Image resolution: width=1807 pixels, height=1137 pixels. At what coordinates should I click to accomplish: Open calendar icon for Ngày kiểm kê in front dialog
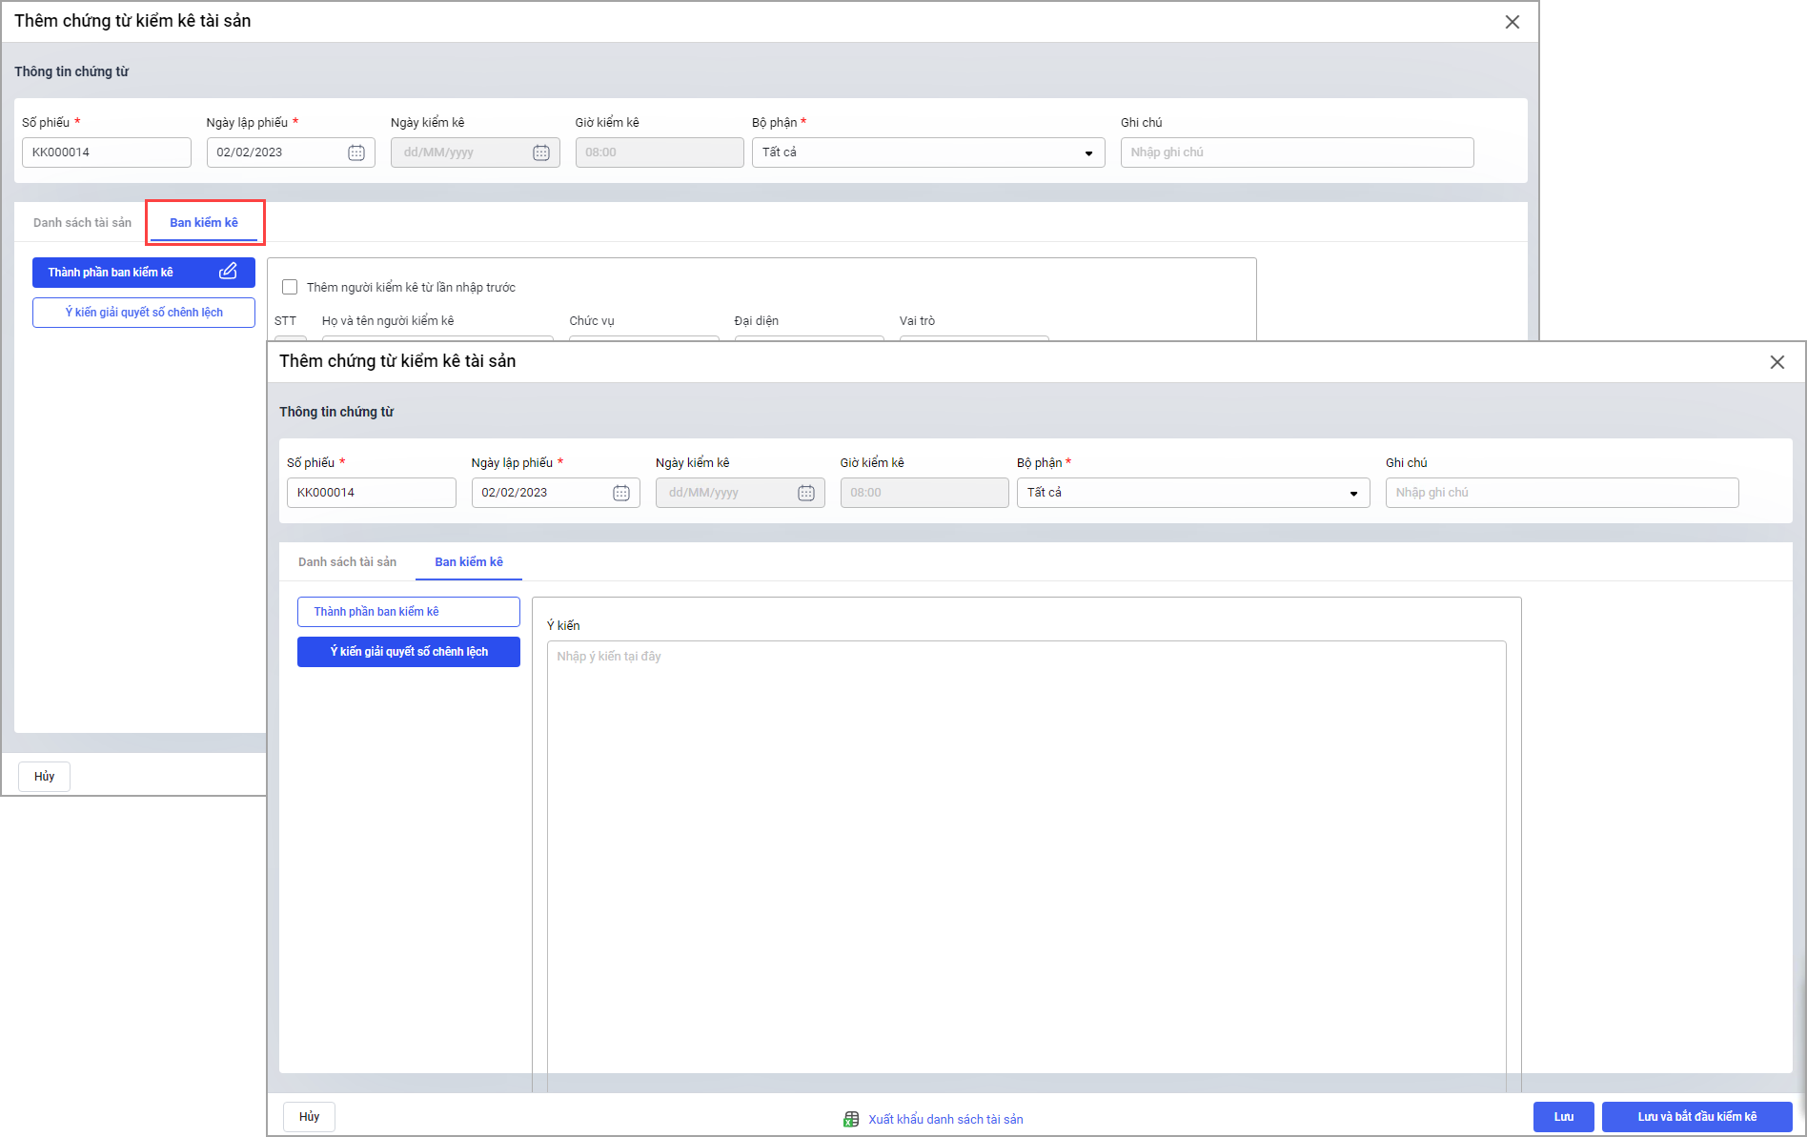(806, 493)
